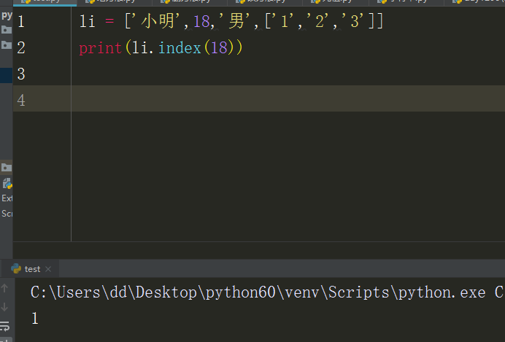Click the "li" variable name on line 1
The width and height of the screenshot is (505, 342).
click(x=88, y=22)
